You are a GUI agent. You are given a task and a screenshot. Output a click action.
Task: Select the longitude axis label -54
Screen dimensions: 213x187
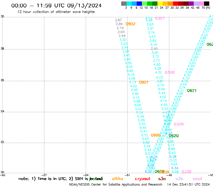click(x=86, y=175)
